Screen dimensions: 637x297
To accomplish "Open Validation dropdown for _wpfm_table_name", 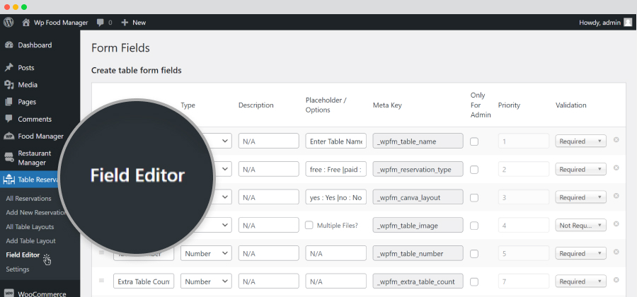I will 580,141.
